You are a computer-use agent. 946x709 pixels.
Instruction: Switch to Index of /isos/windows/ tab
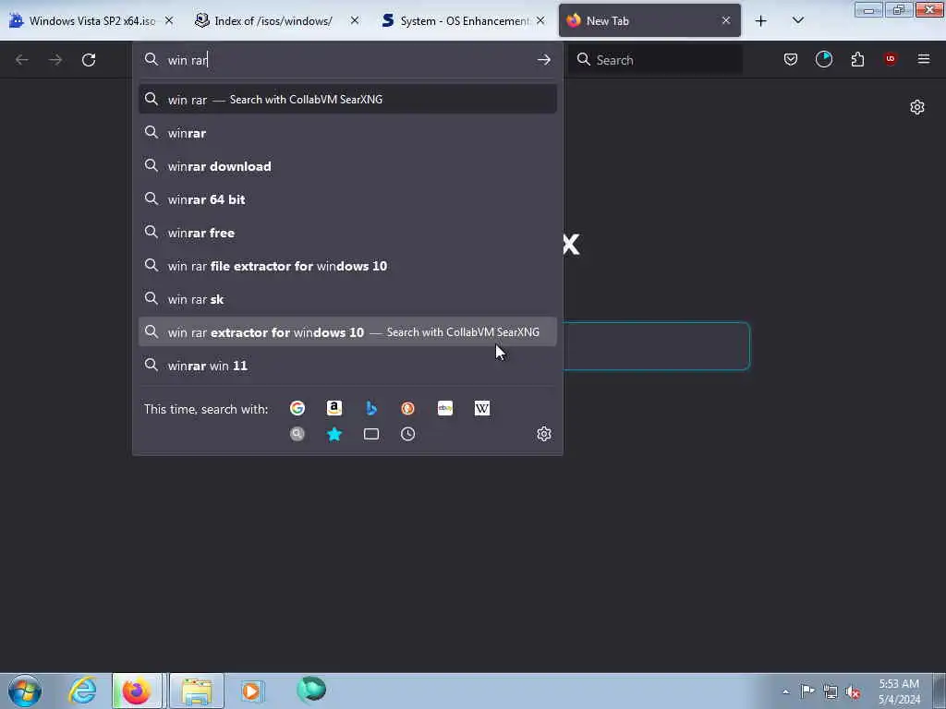point(272,20)
